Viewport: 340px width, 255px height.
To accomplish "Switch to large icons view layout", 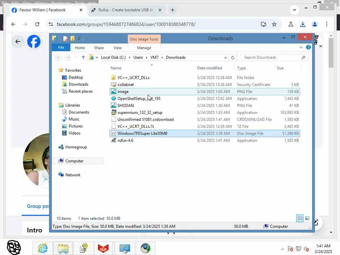I will [307, 218].
